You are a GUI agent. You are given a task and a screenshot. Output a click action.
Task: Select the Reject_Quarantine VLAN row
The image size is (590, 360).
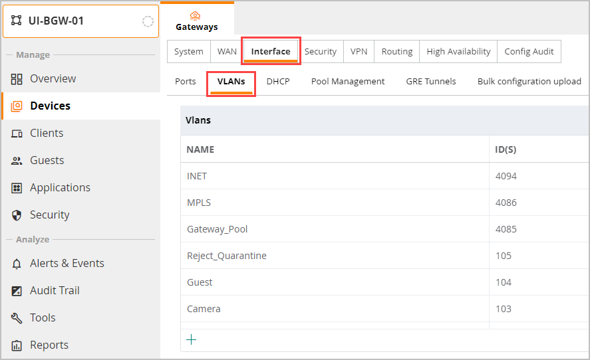385,256
